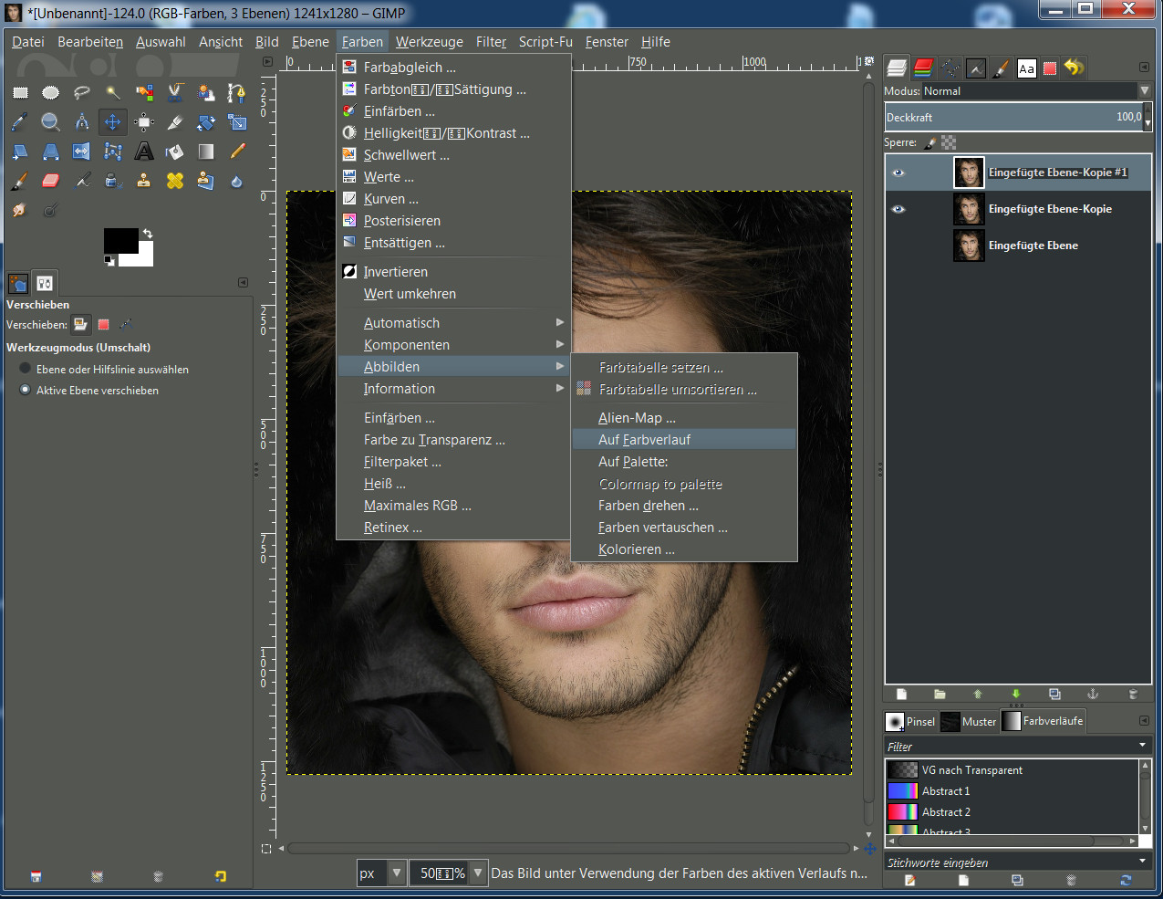Image resolution: width=1163 pixels, height=899 pixels.
Task: Select the Abstract 2 gradient
Action: tap(945, 812)
